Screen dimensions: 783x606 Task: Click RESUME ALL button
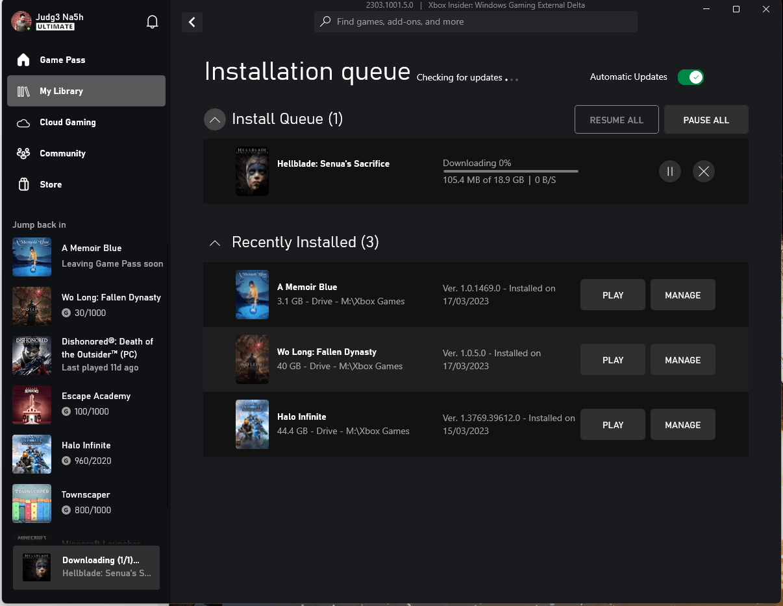(x=617, y=120)
